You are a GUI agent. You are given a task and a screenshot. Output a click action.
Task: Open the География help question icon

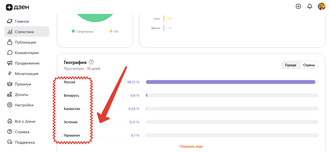pos(91,62)
